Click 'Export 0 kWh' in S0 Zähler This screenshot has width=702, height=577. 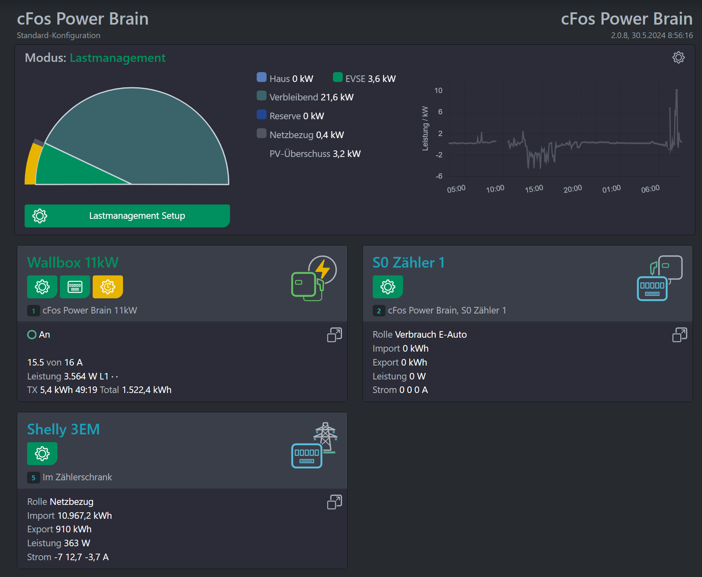(x=400, y=362)
